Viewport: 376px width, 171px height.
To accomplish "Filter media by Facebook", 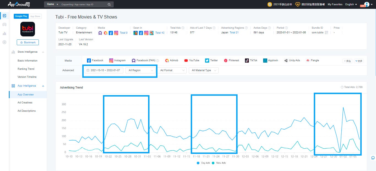I will click(x=95, y=60).
